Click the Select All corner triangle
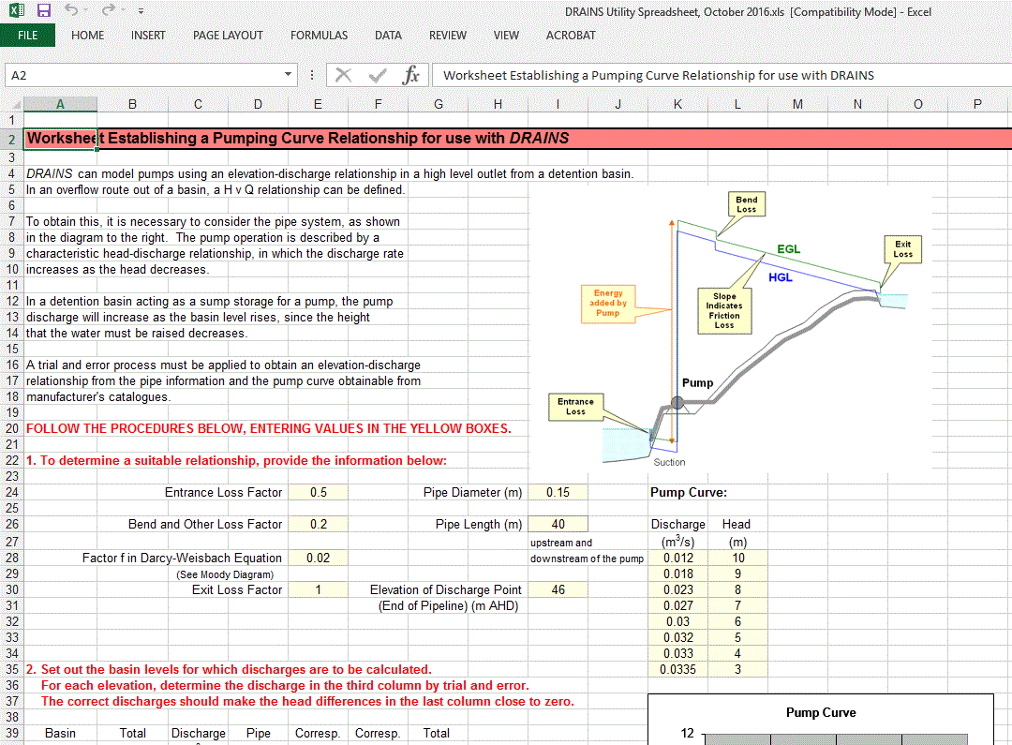Screen dimensions: 1012x745 tap(18, 104)
